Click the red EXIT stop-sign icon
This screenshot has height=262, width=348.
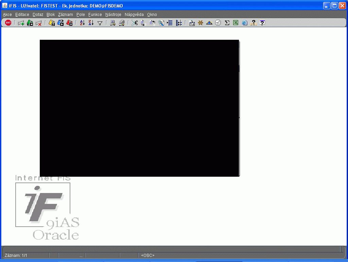pyautogui.click(x=8, y=23)
